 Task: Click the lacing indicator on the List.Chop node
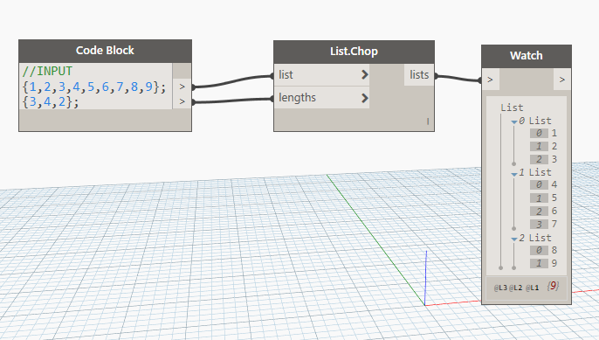[x=428, y=121]
